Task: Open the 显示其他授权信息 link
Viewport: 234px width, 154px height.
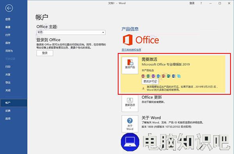Action: [x=131, y=50]
